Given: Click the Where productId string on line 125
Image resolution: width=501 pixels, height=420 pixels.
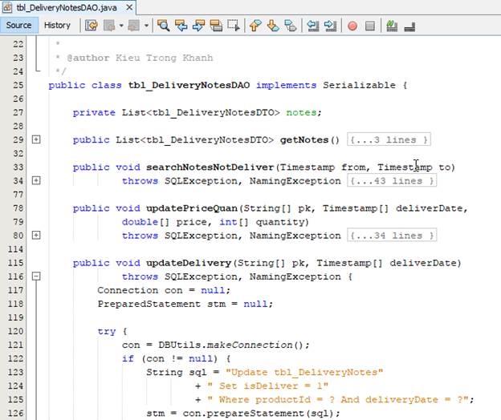Looking at the screenshot, I should coord(338,400).
